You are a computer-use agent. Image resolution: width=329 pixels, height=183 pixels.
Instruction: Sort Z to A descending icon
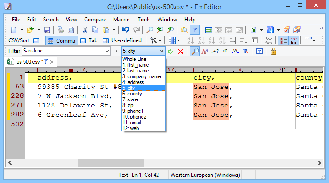tap(201, 40)
